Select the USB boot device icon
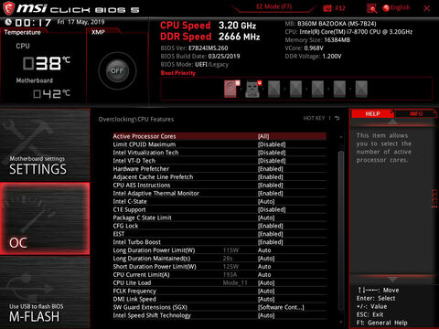Image resolution: width=439 pixels, height=329 pixels. pyautogui.click(x=253, y=89)
